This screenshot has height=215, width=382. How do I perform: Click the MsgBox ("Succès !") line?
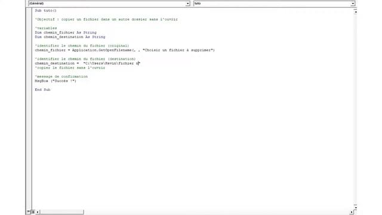(56, 81)
